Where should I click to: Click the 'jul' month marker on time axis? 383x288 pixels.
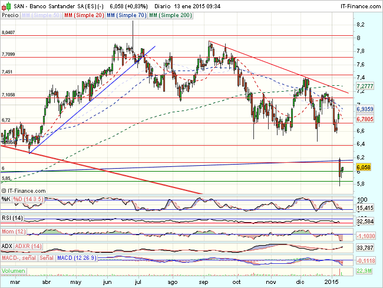pyautogui.click(x=138, y=282)
